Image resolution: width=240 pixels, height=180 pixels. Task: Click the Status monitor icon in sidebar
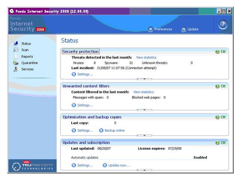16,43
